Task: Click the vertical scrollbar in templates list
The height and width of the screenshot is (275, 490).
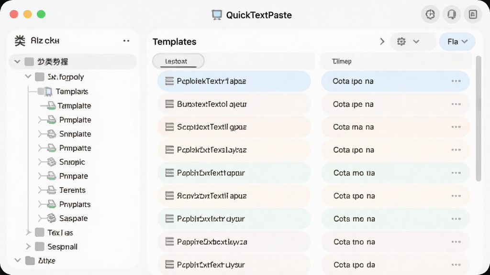Action: point(479,118)
